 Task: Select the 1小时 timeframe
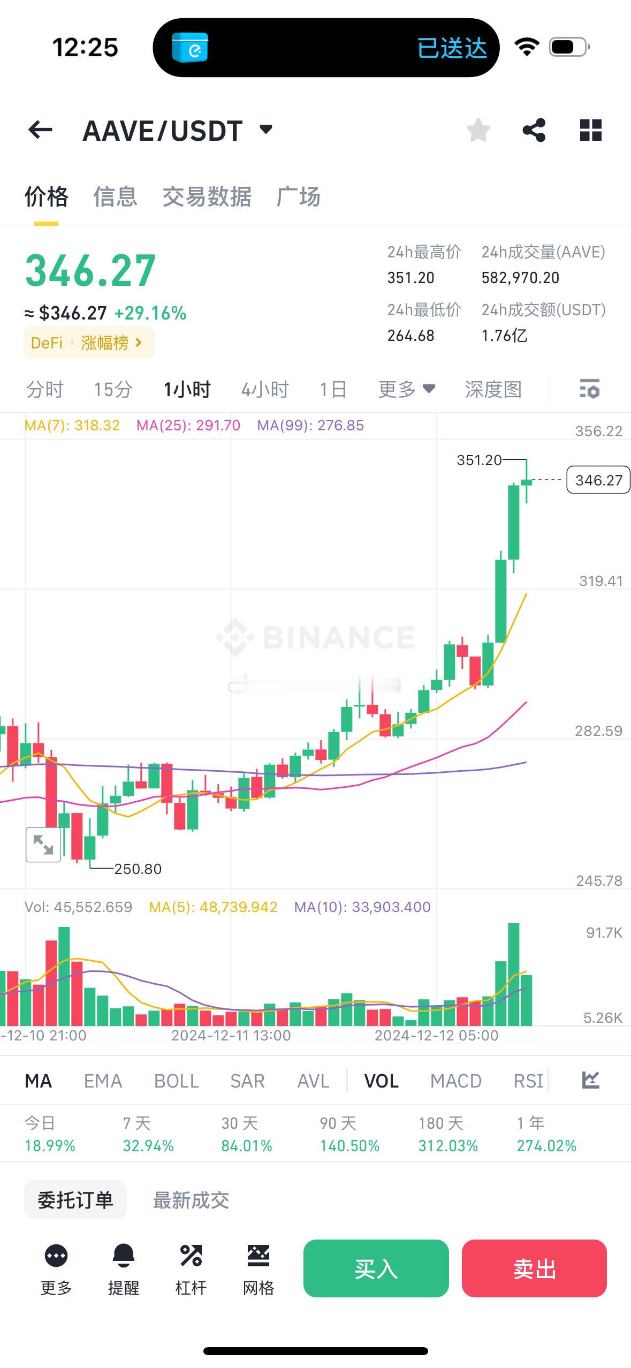click(187, 390)
